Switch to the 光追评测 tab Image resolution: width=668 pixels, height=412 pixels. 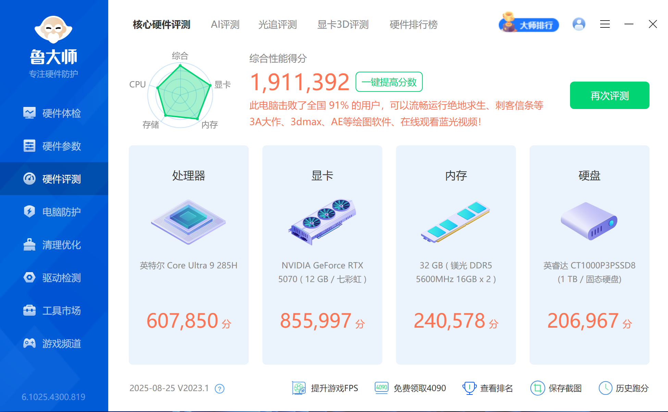(277, 25)
